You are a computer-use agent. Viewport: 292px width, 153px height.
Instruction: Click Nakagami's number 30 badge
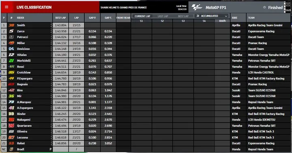click(11, 119)
